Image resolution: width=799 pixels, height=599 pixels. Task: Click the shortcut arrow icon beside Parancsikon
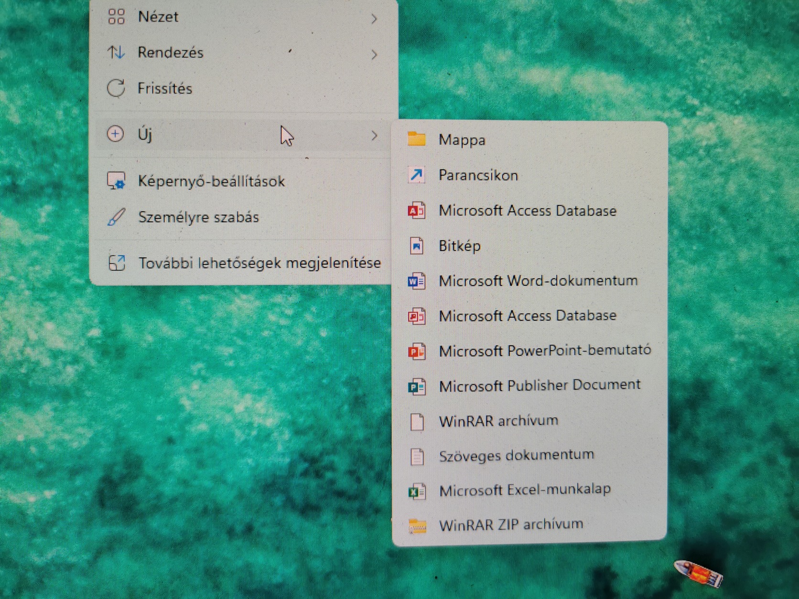(416, 175)
